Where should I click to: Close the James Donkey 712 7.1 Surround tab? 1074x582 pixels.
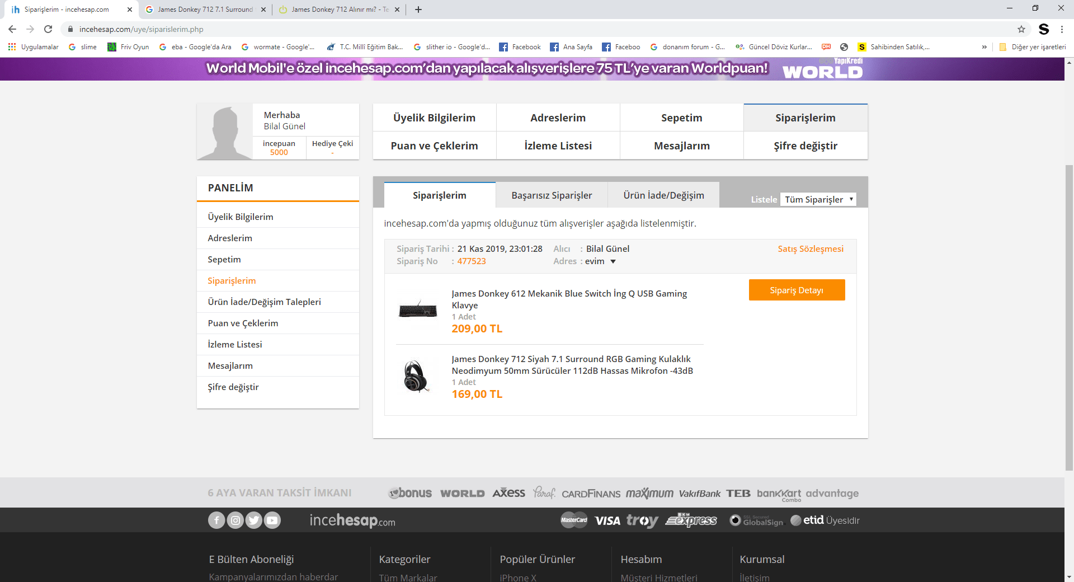(263, 10)
